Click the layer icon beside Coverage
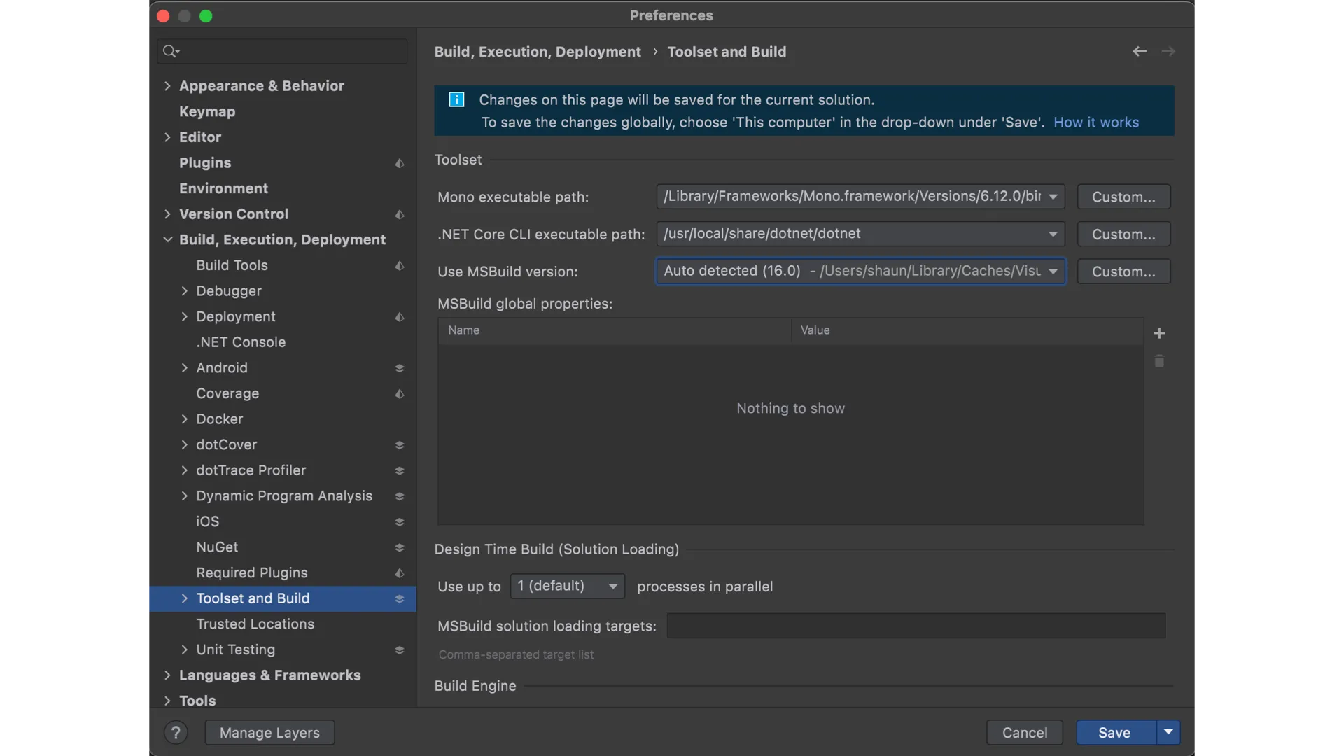1344x756 pixels. click(x=400, y=394)
